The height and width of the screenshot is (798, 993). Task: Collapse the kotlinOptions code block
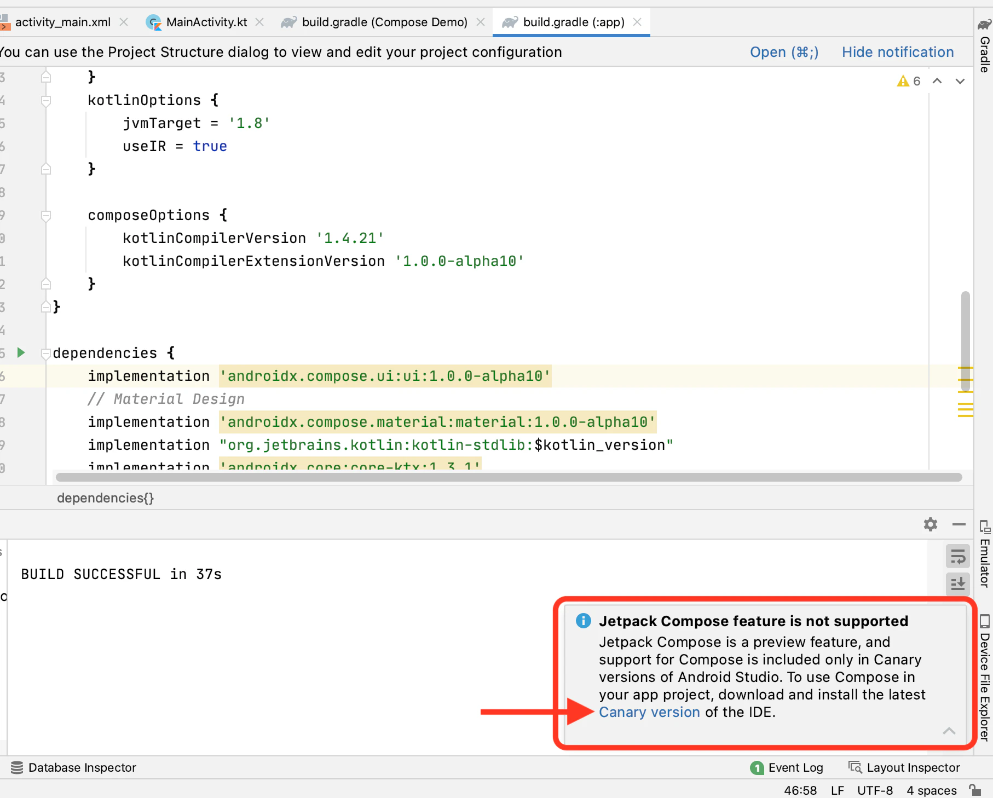(x=46, y=100)
